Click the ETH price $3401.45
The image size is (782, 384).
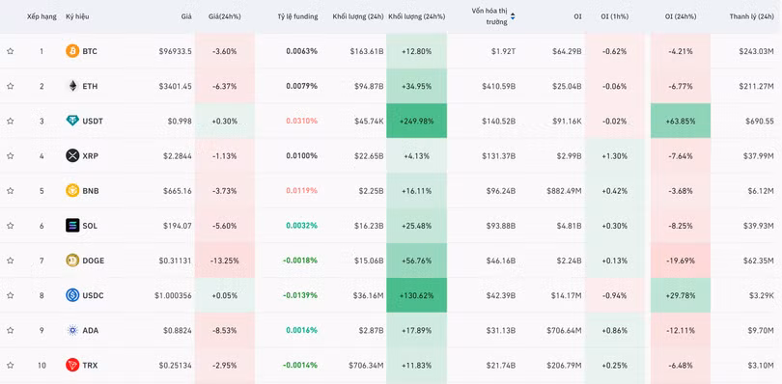[175, 86]
